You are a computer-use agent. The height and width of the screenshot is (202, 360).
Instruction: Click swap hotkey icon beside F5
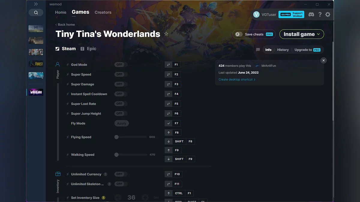168,104
